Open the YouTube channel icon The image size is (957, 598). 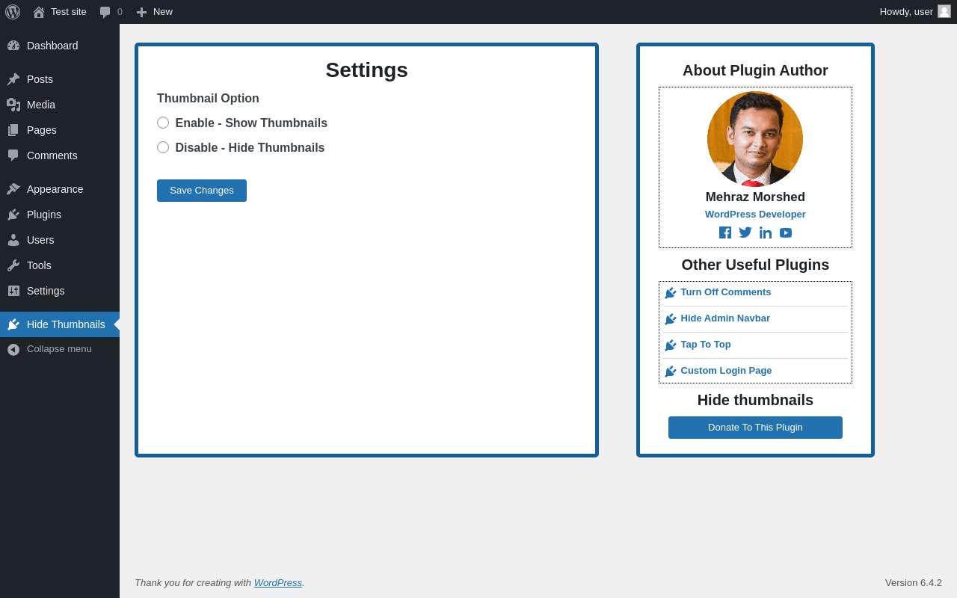point(786,232)
